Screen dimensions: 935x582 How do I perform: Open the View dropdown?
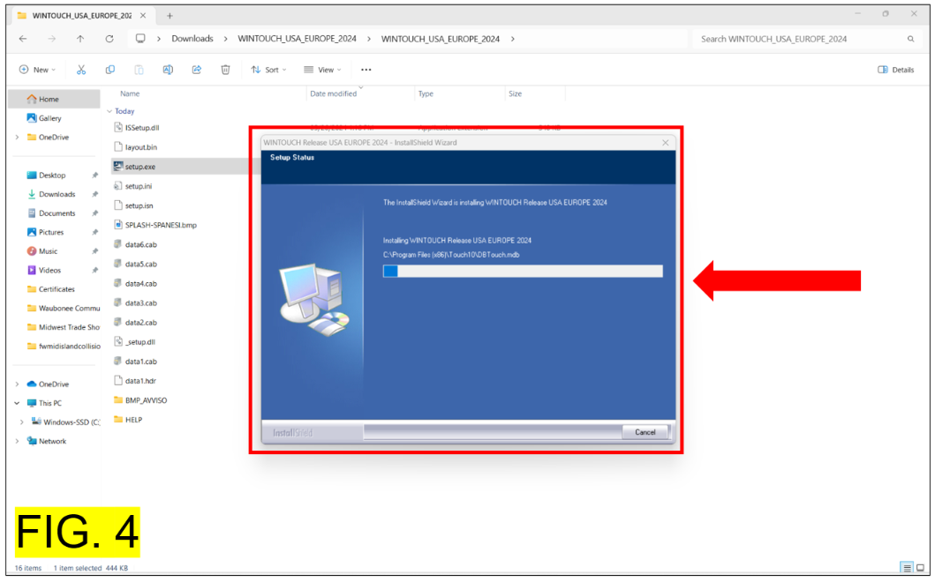322,70
